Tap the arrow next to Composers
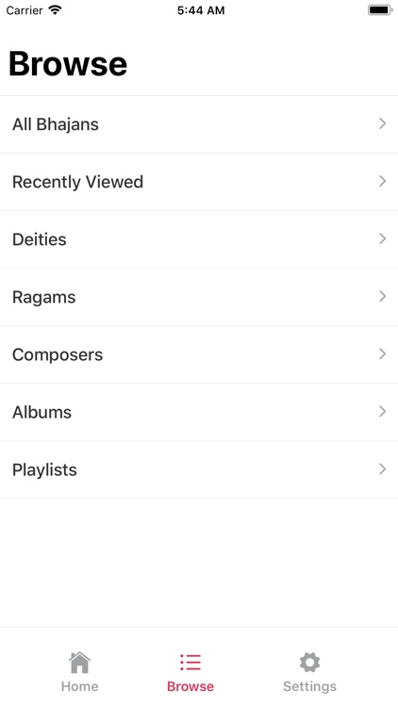This screenshot has height=707, width=398. pyautogui.click(x=383, y=353)
